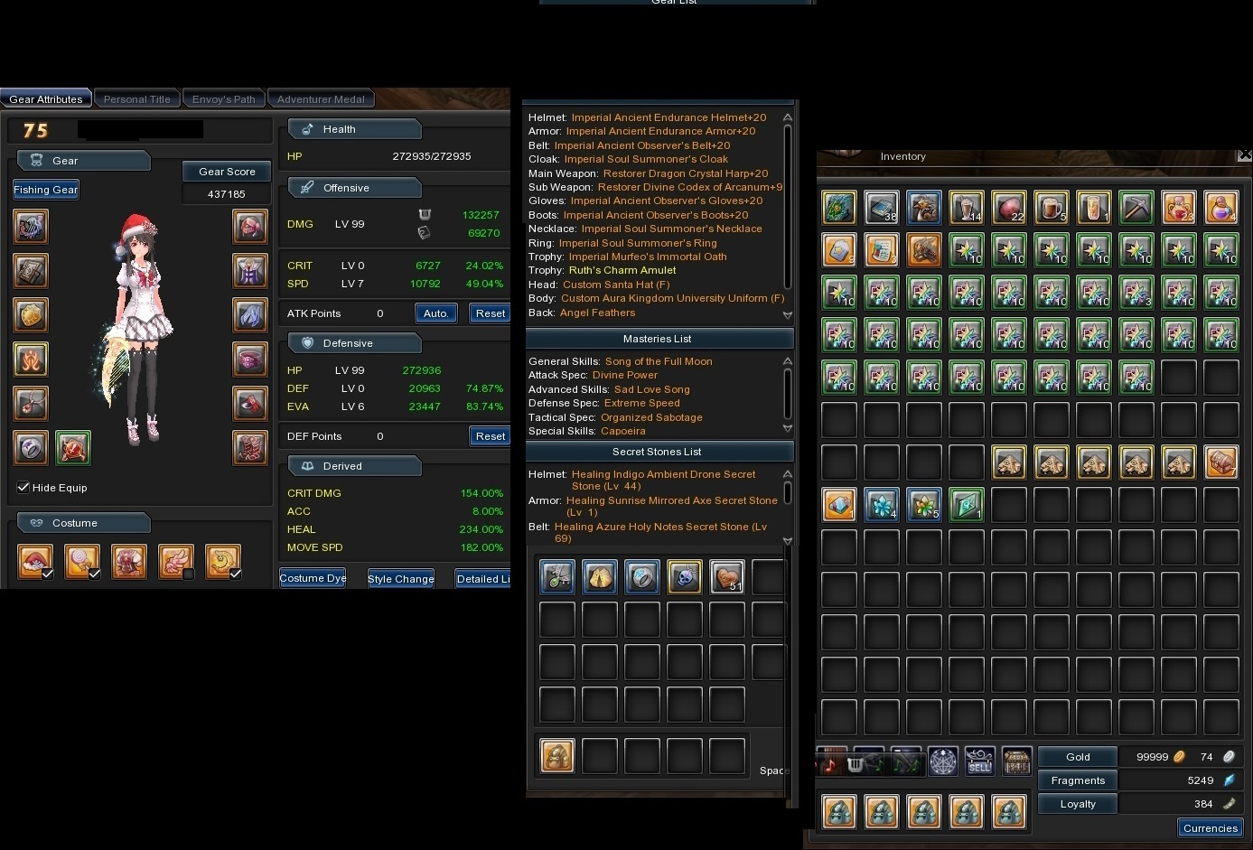Select the belt gear slot icon

tap(250, 360)
